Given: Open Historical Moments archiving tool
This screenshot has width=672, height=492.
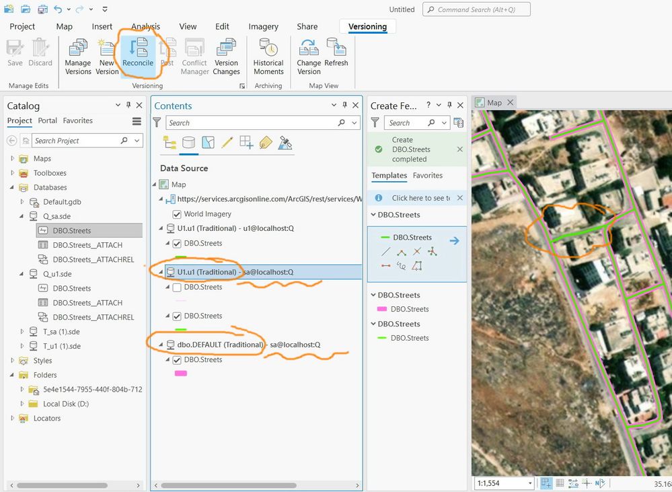Looking at the screenshot, I should coord(268,56).
